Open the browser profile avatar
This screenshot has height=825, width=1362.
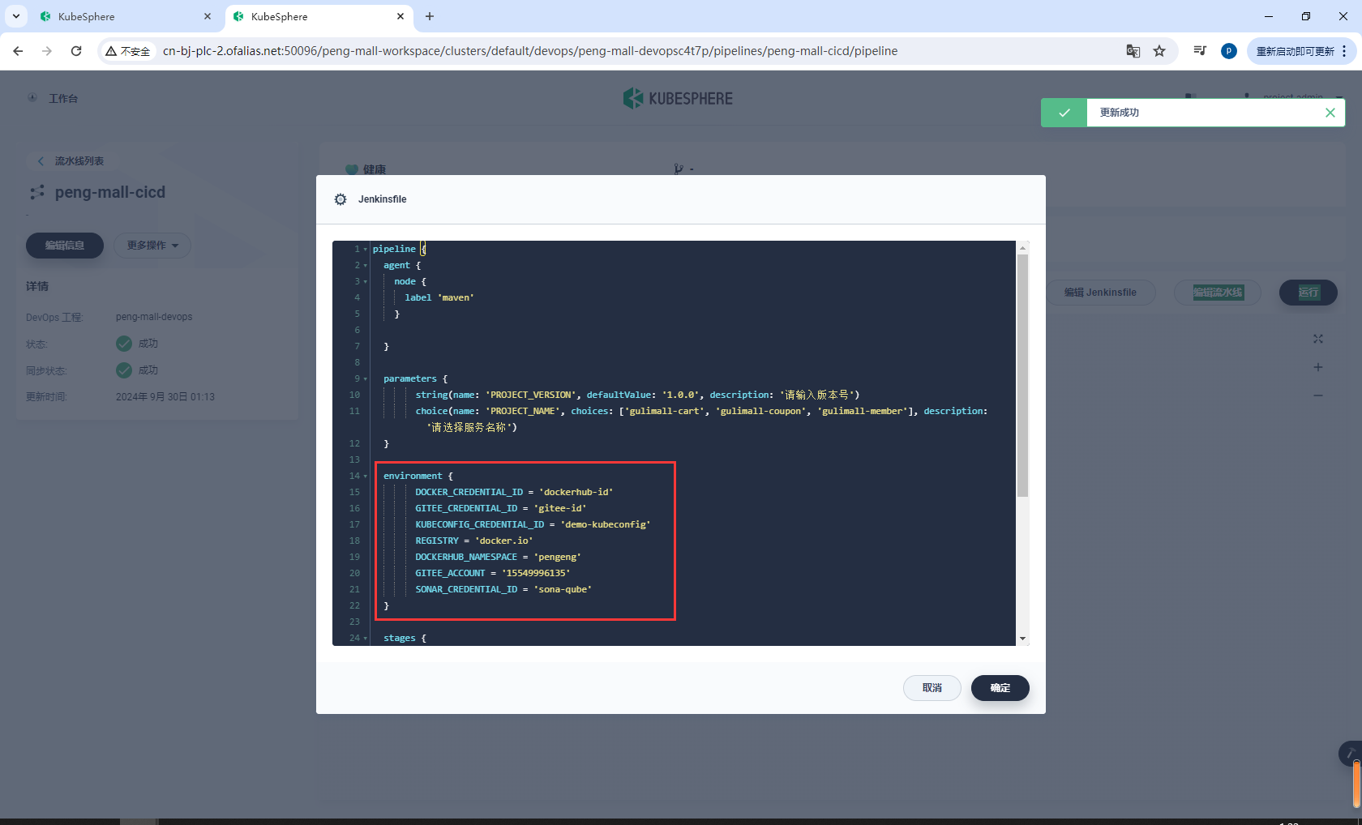tap(1229, 51)
